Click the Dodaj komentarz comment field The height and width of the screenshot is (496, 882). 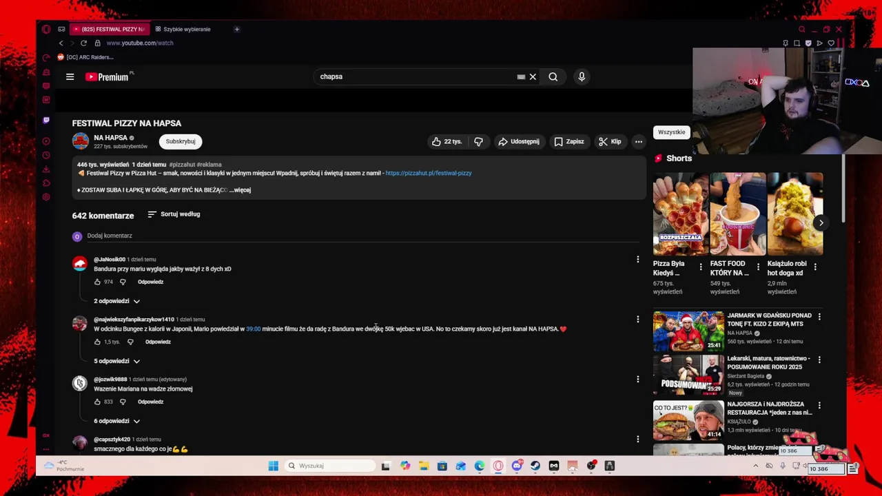364,236
